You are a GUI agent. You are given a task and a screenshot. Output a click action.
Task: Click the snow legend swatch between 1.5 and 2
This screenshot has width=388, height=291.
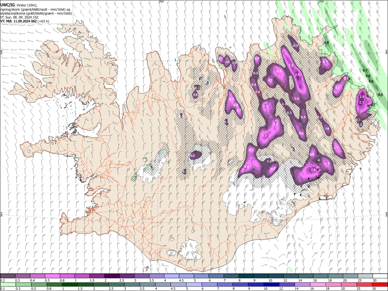pos(97,276)
